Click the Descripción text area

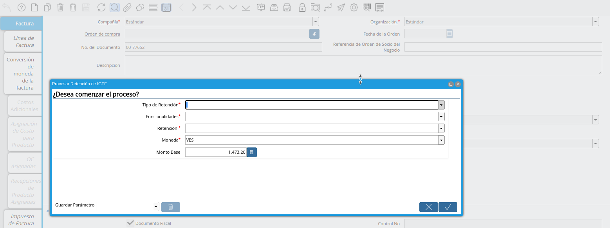point(363,65)
